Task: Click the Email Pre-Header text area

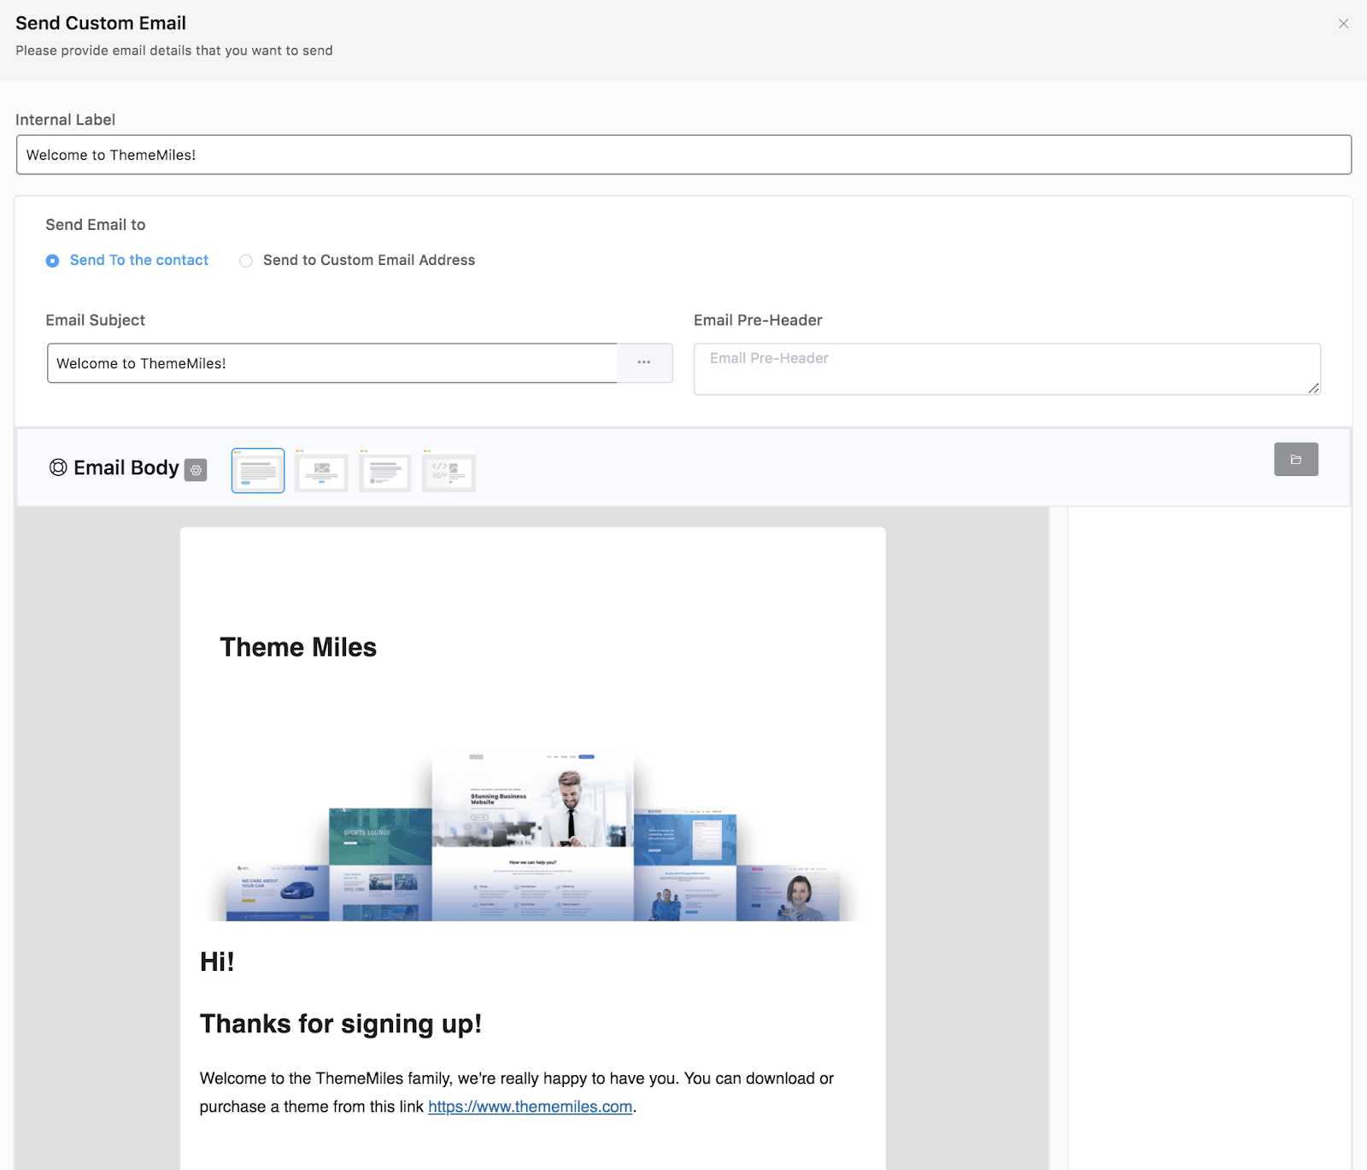Action: tap(1007, 369)
